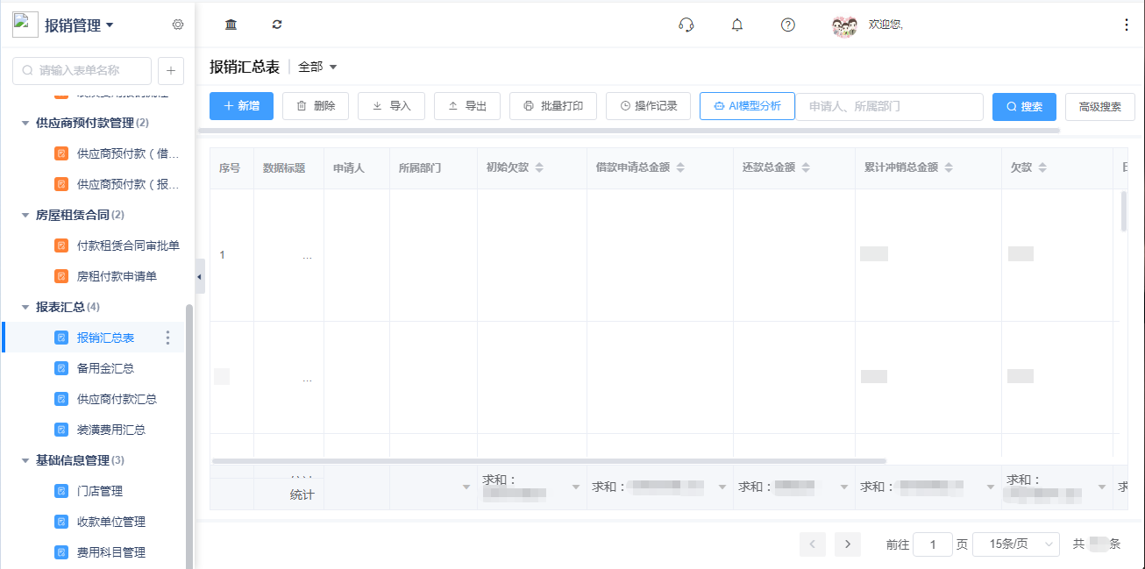Image resolution: width=1145 pixels, height=569 pixels.
Task: Collapse the 供应商预付款管理 group
Action: [x=25, y=123]
